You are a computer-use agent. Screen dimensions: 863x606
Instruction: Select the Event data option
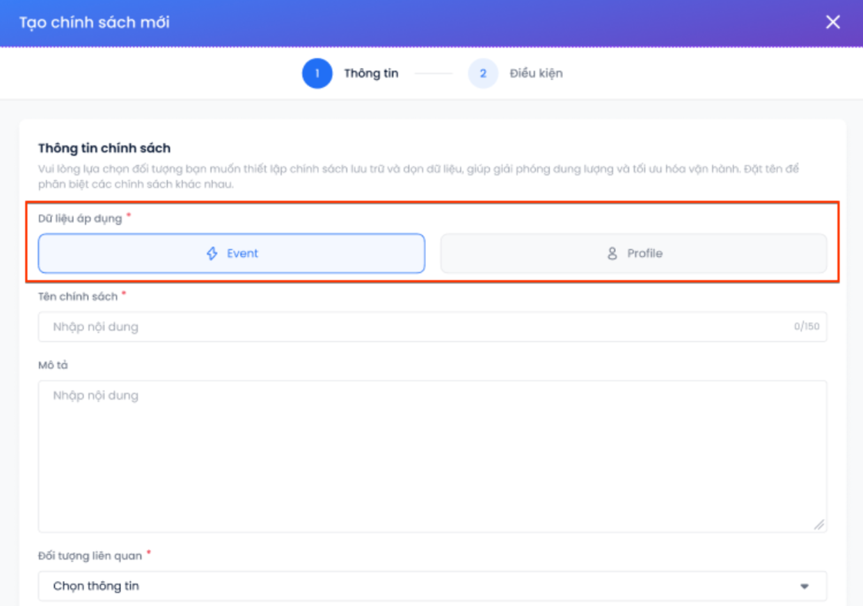click(231, 253)
